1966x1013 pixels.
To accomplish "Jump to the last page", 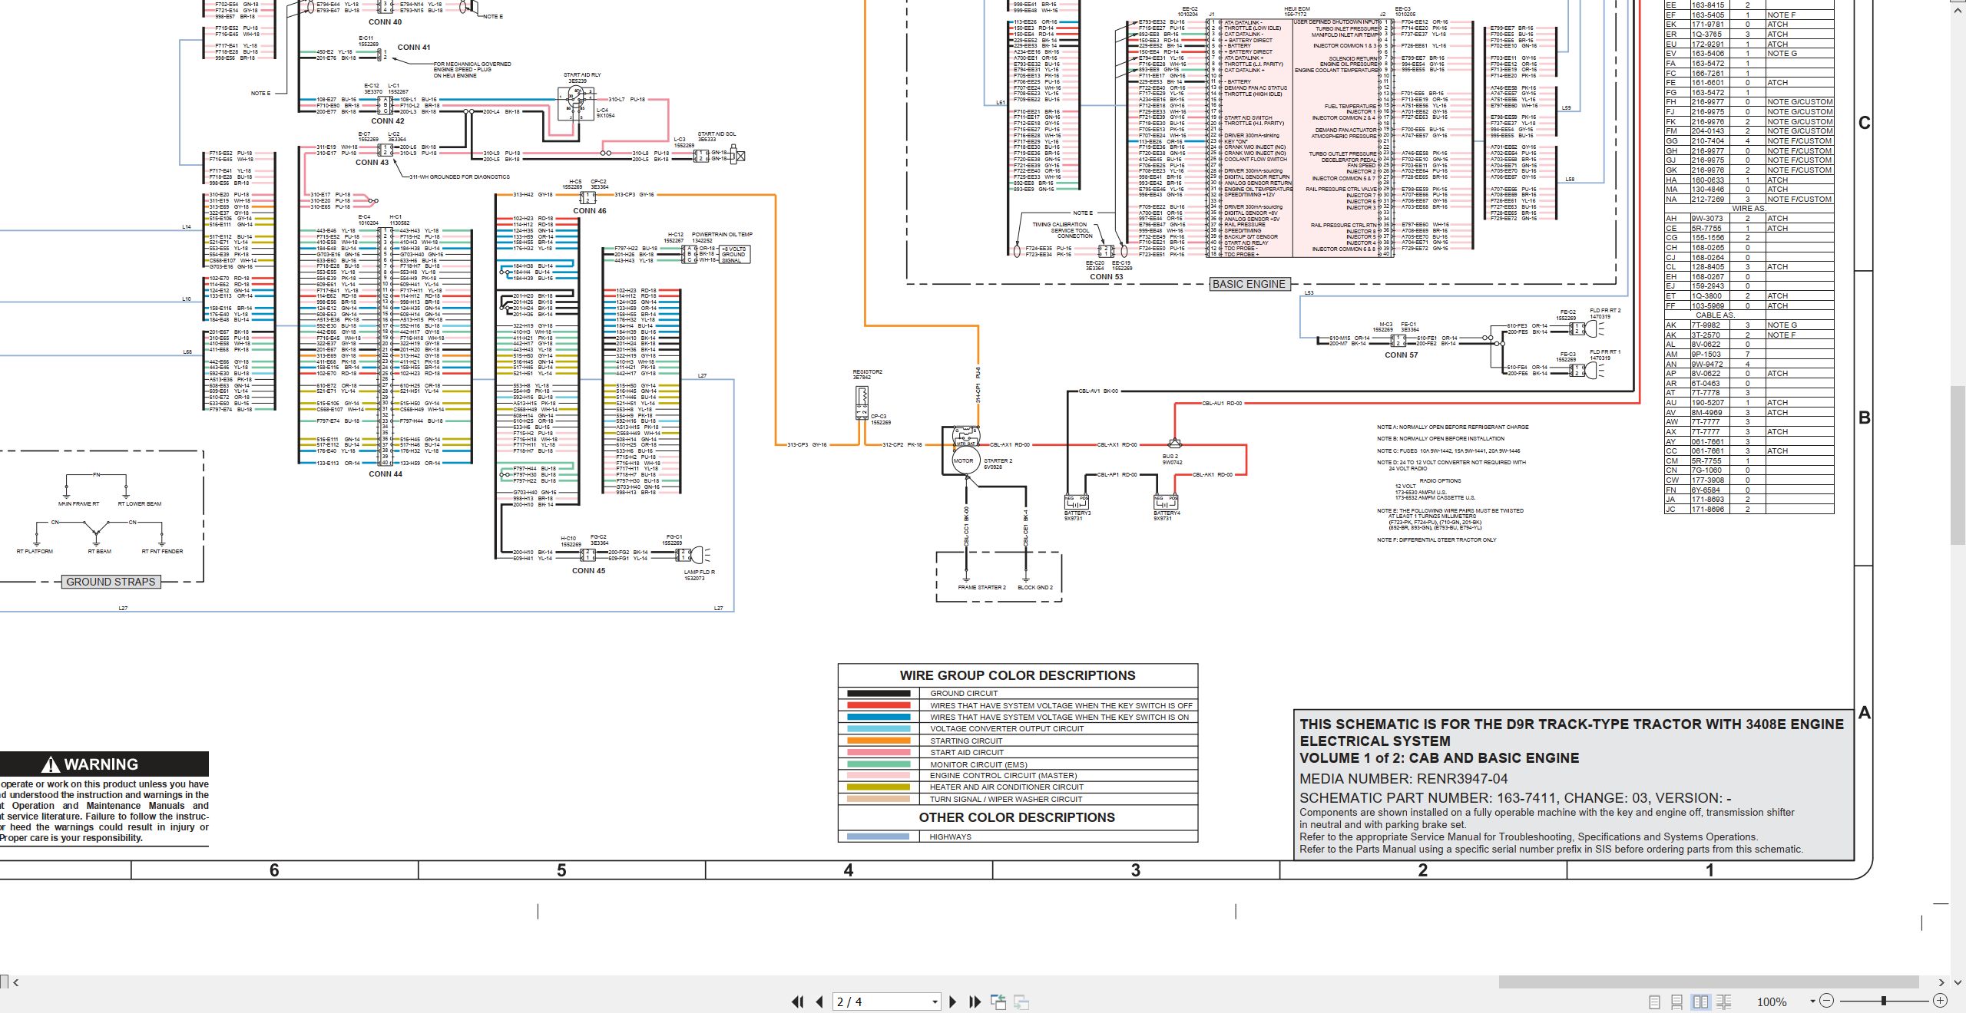I will point(975,1001).
